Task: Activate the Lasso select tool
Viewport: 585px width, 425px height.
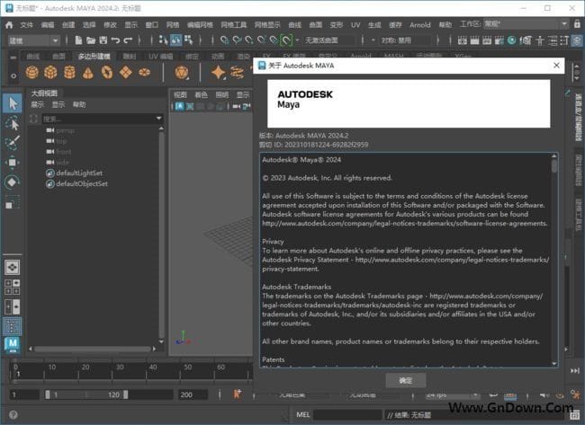Action: (13, 123)
